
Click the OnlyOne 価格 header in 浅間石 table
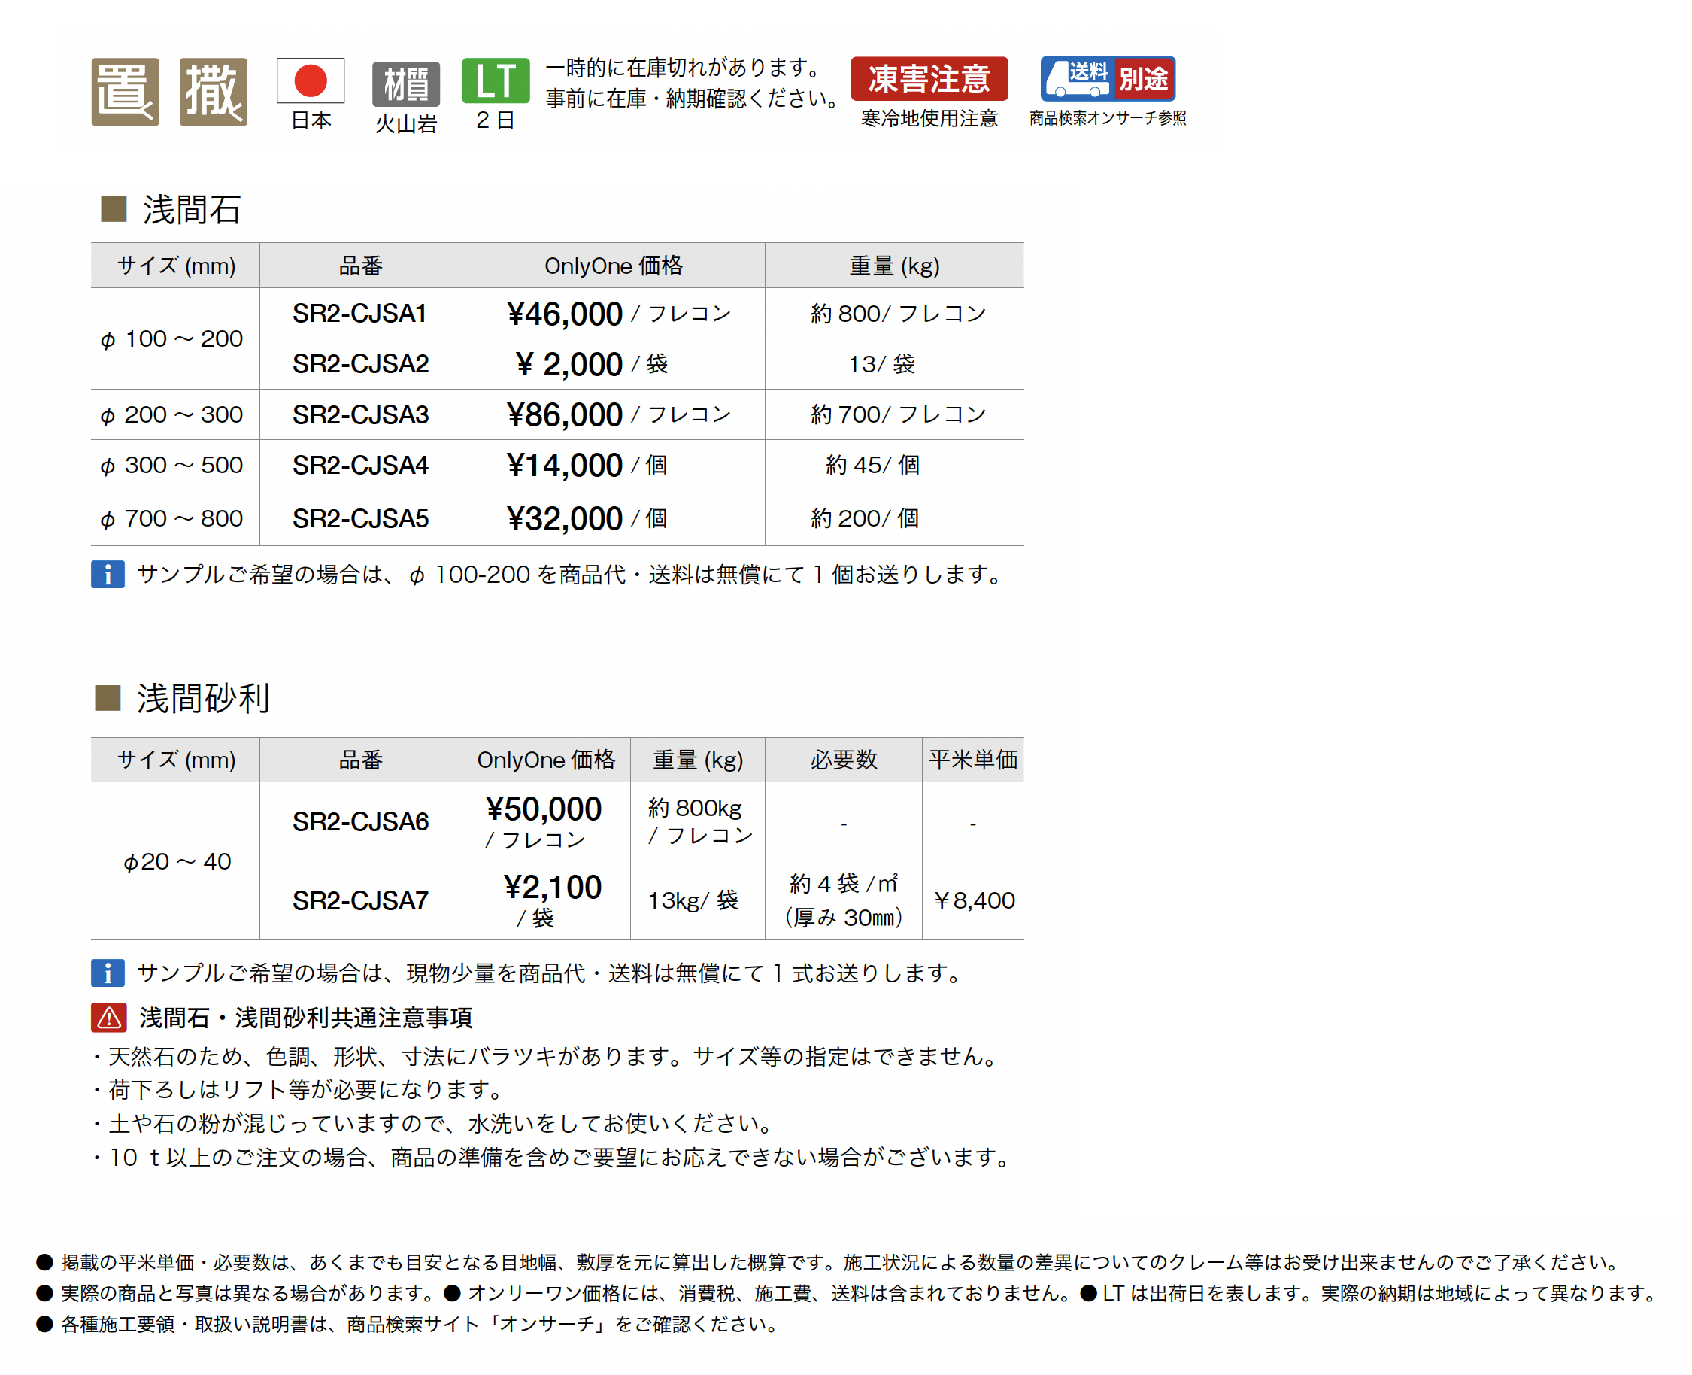613,266
